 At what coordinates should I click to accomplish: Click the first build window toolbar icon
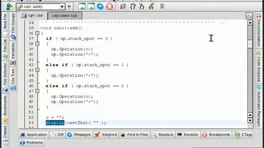(x=82, y=7)
